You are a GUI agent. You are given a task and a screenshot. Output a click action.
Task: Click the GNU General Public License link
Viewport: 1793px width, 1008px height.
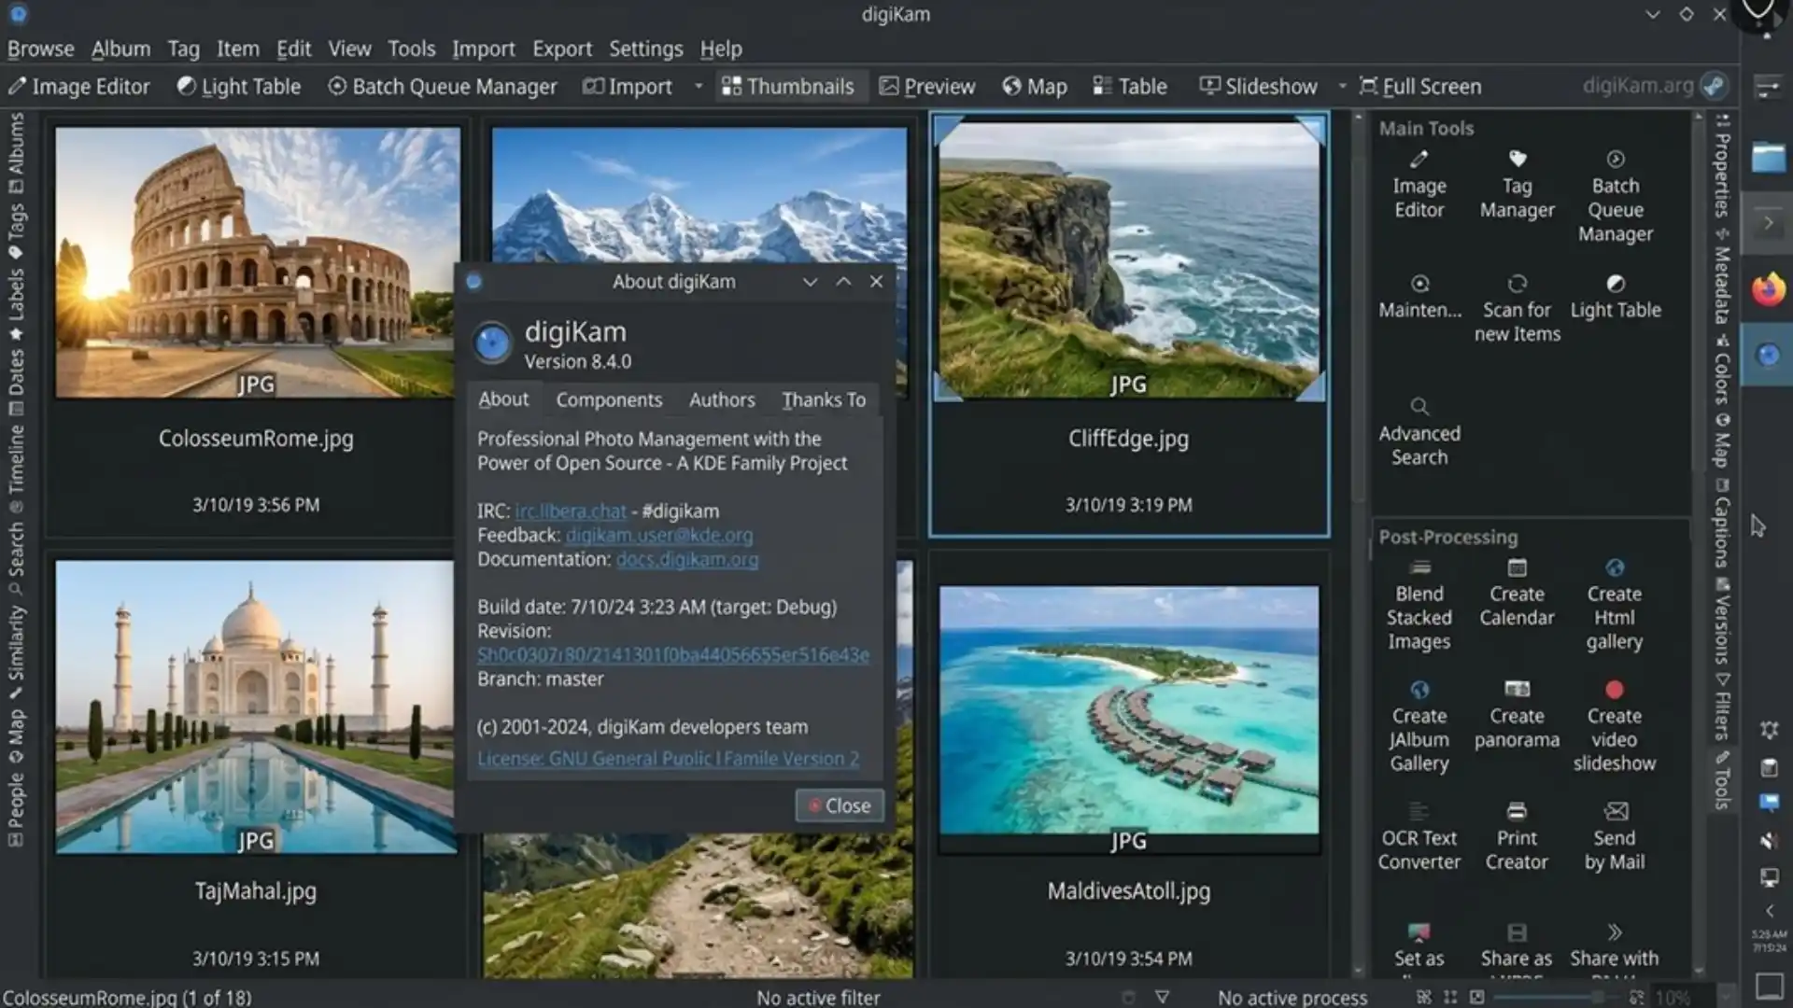pyautogui.click(x=669, y=759)
